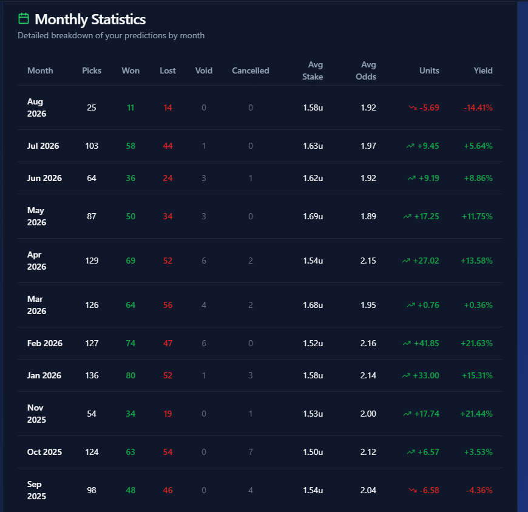The width and height of the screenshot is (528, 512).
Task: Click the green calendar icon beside Monthly Statistics
Action: [24, 19]
